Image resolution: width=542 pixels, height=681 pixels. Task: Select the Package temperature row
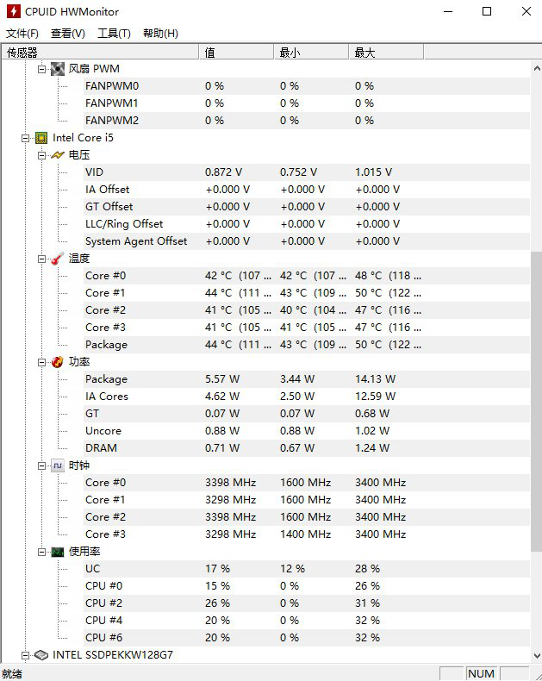106,345
